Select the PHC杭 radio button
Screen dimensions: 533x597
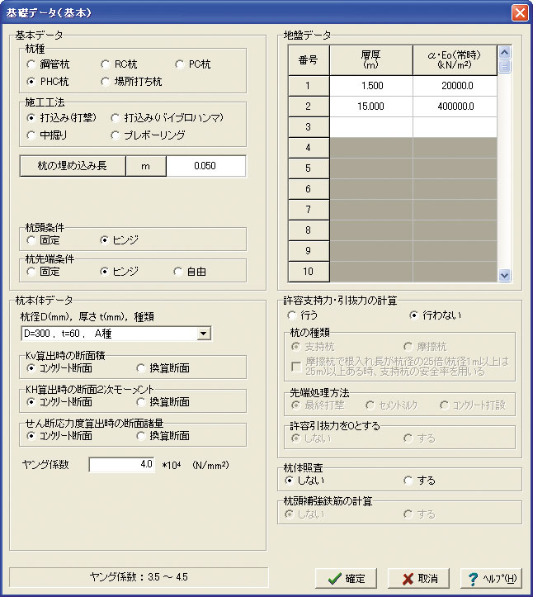31,82
